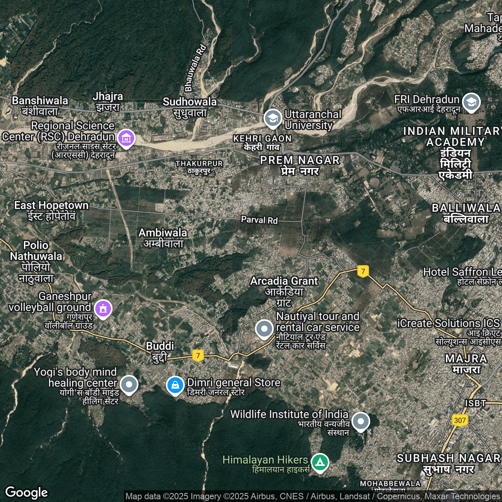Select the Wildlife Institute of India pin
Image resolution: width=502 pixels, height=502 pixels.
[360, 421]
